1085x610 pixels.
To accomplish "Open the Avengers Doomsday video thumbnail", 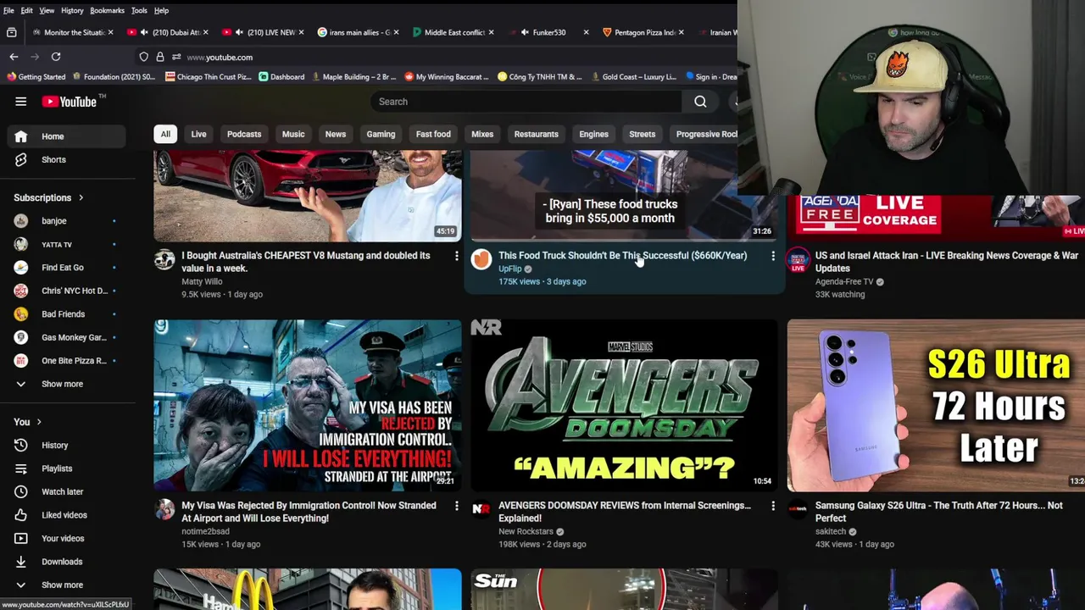I will pyautogui.click(x=624, y=406).
